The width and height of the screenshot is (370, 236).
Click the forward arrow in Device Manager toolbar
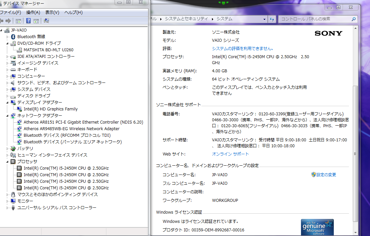tap(8, 21)
